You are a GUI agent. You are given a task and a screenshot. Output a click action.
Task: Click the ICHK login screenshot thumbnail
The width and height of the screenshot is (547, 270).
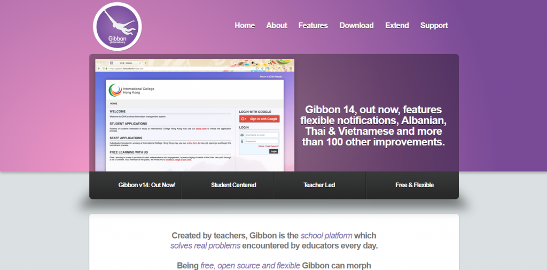click(194, 115)
